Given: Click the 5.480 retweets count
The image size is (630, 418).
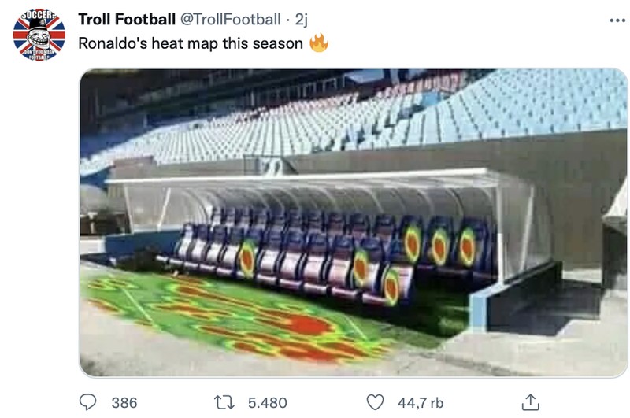Looking at the screenshot, I should (267, 402).
